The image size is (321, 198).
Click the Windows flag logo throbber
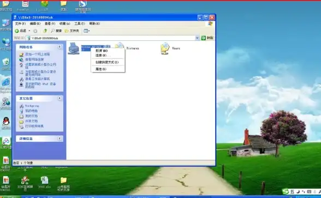coord(210,24)
